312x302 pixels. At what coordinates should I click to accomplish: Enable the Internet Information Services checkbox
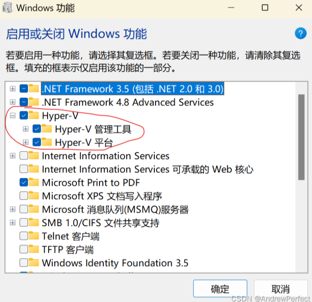click(24, 156)
